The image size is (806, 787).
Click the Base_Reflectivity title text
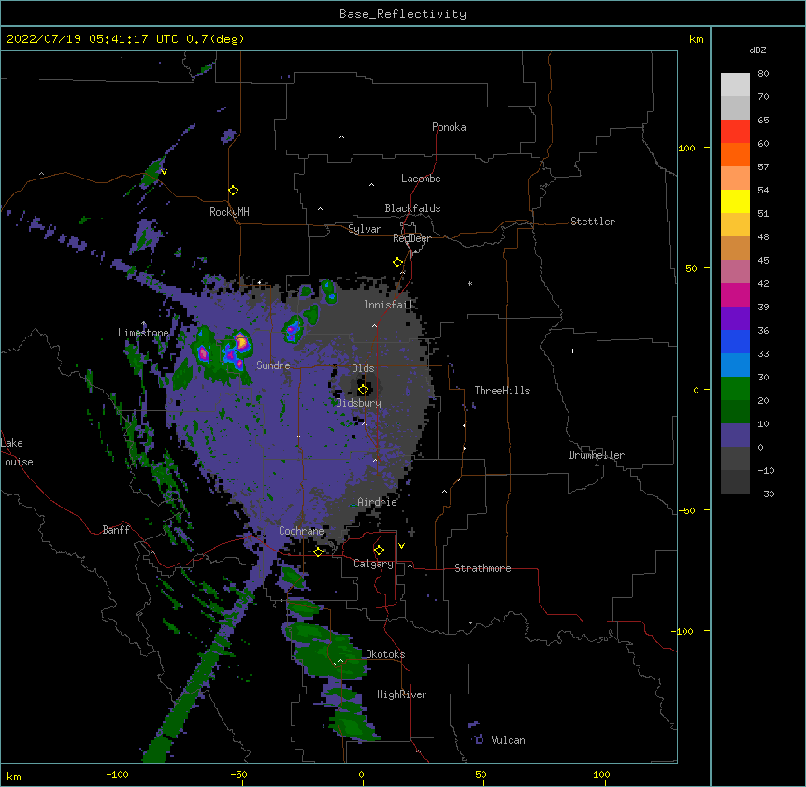pos(403,14)
